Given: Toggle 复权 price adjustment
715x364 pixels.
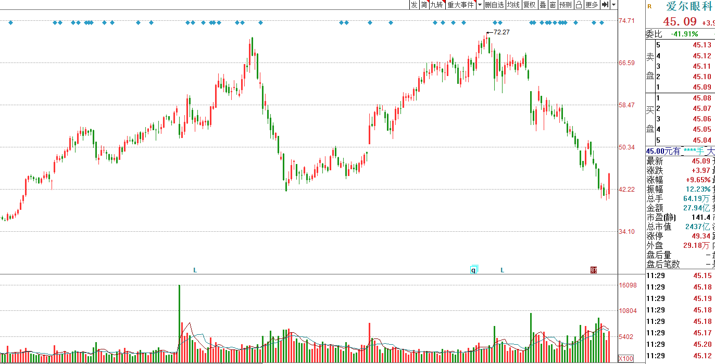Looking at the screenshot, I should pos(529,5).
